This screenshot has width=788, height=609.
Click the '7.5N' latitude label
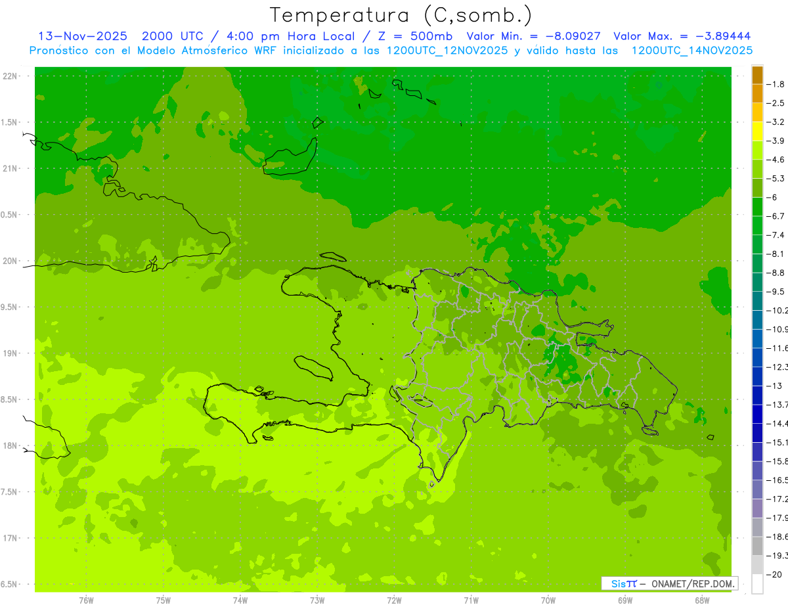(x=10, y=492)
